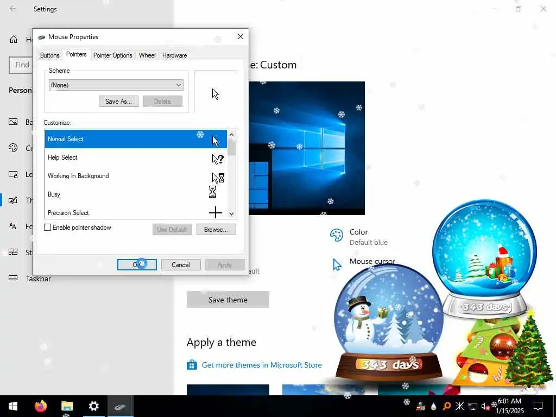Click the Browse... button
This screenshot has width=556, height=417.
pyautogui.click(x=216, y=230)
